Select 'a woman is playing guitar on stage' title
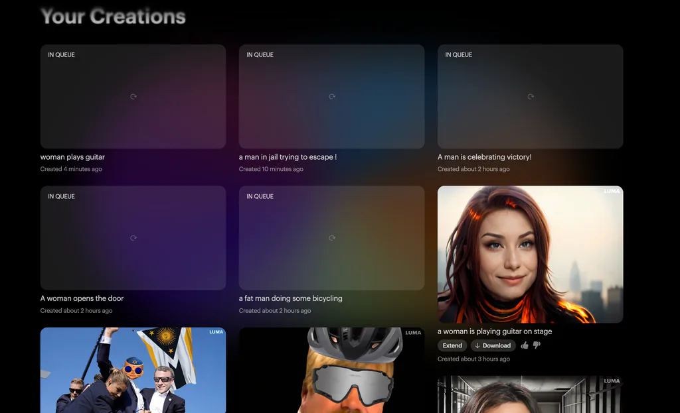Image resolution: width=680 pixels, height=413 pixels. pos(495,331)
